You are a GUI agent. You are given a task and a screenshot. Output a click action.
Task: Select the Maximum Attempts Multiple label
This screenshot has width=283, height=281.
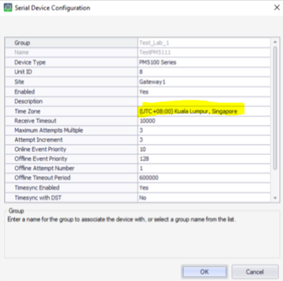coord(48,130)
